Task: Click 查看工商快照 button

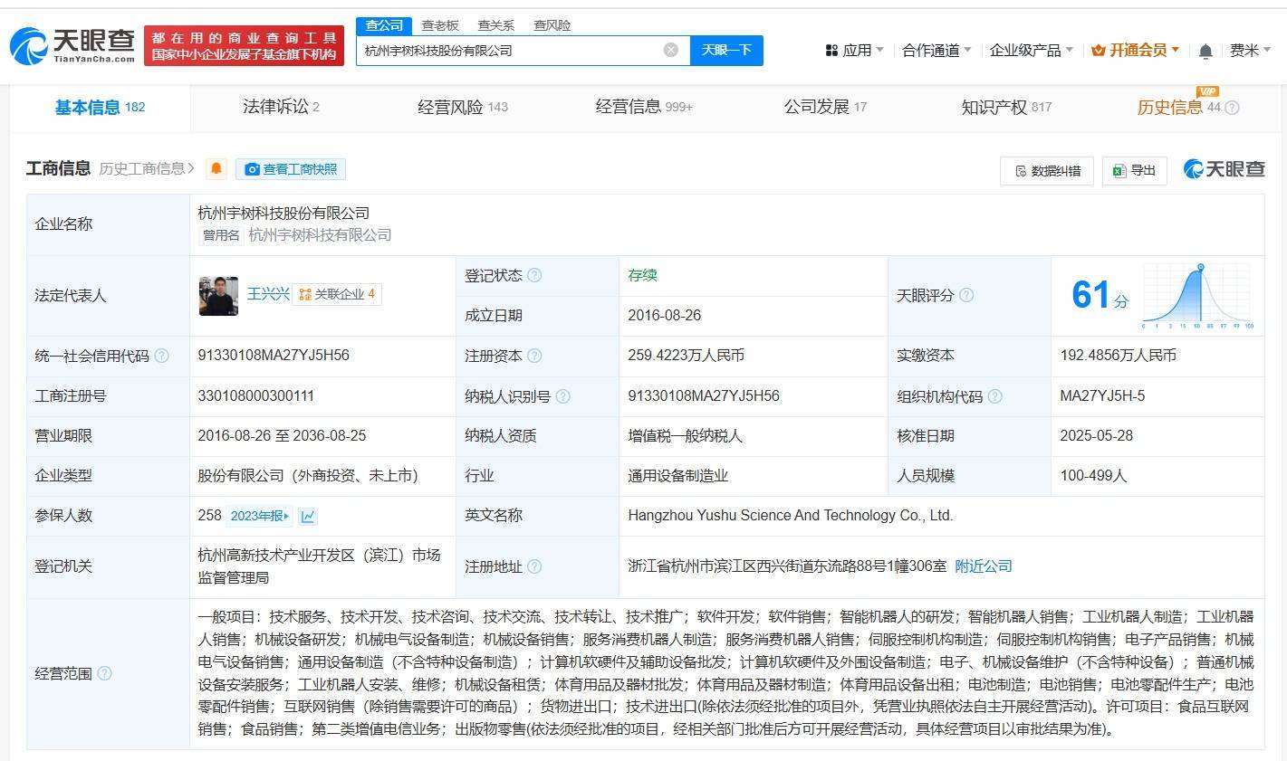Action: point(291,169)
